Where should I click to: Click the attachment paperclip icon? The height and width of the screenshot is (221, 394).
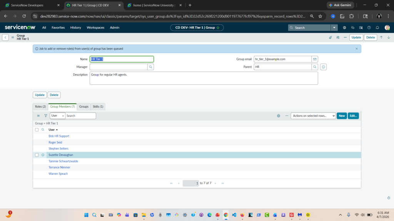coord(330,38)
